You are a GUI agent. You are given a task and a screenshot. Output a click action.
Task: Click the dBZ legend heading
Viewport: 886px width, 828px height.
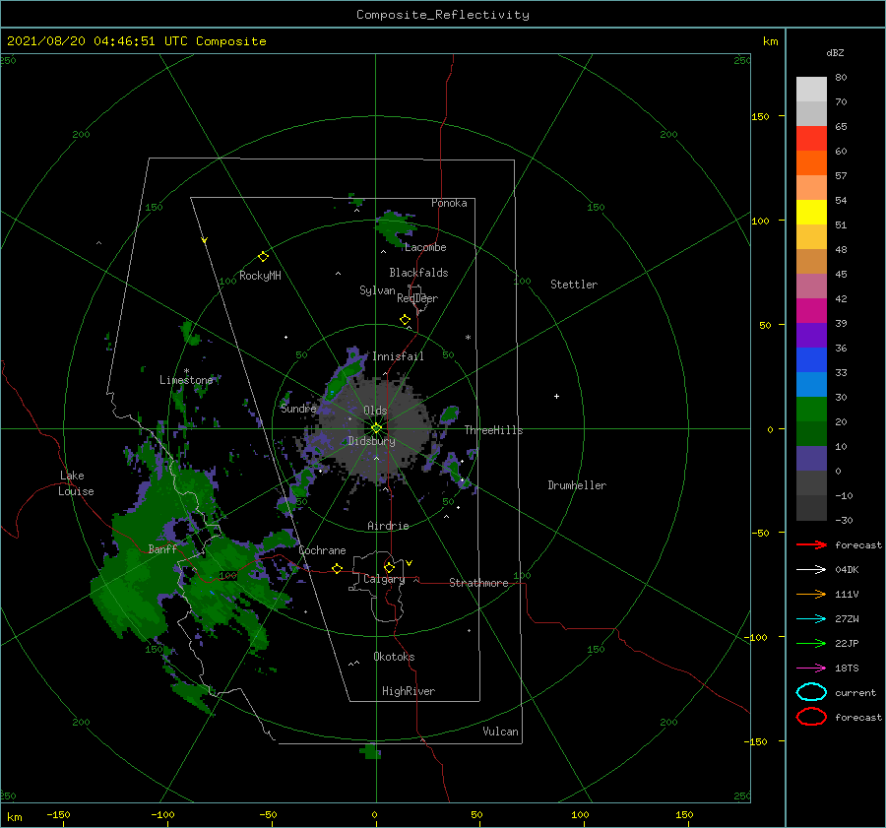point(835,53)
